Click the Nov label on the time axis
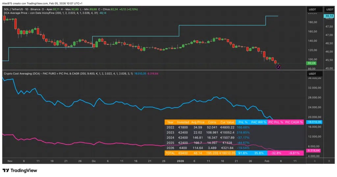The image size is (337, 177). coord(10,161)
